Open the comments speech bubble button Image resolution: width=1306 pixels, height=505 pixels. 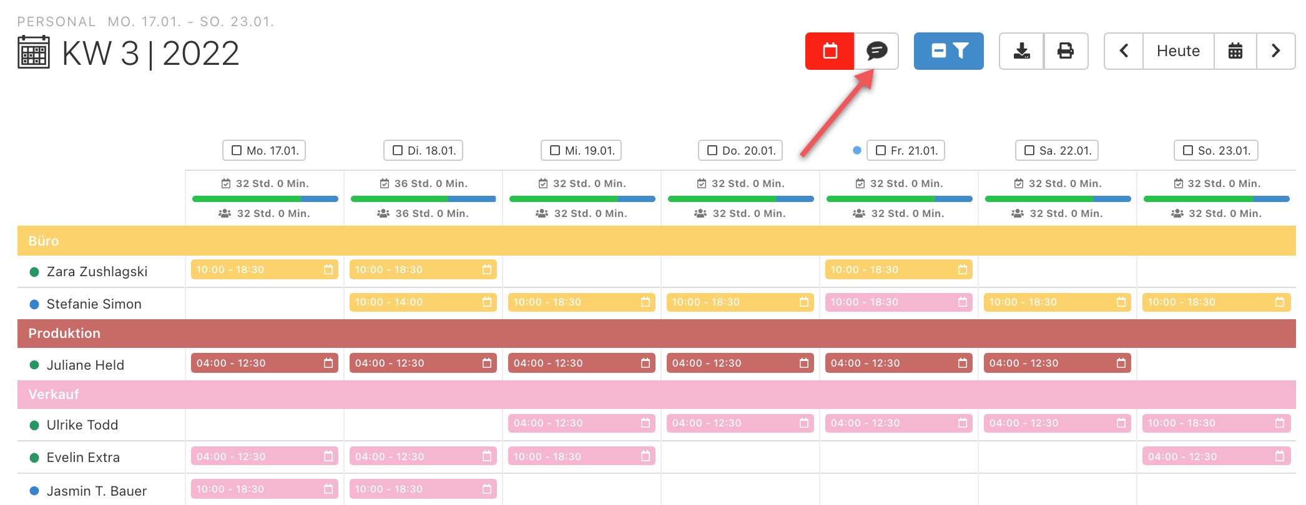[x=876, y=51]
